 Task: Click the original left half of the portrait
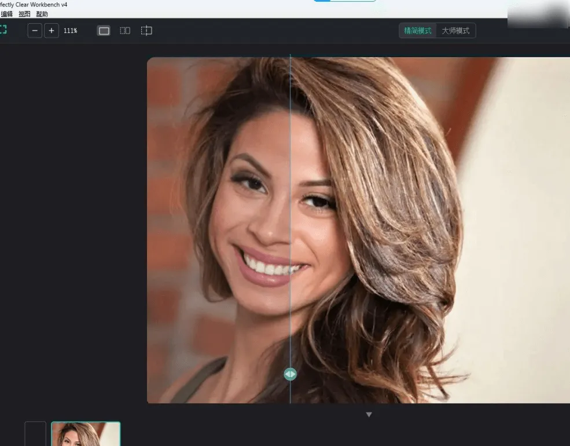tap(218, 230)
